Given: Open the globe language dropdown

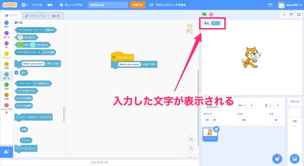Looking at the screenshot, I should (25, 5).
